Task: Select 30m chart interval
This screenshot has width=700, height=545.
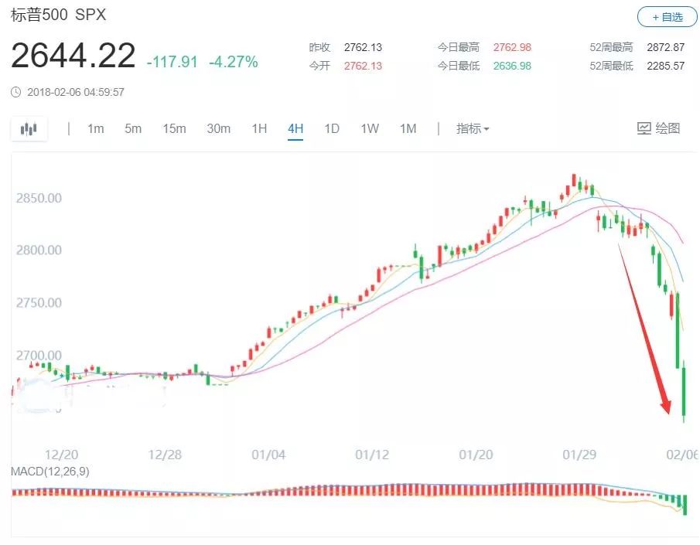Action: tap(218, 128)
